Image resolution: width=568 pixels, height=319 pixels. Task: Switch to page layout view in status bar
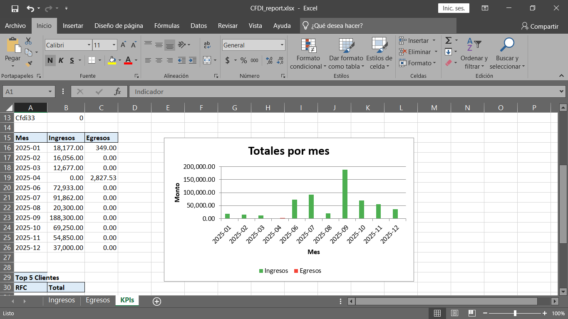click(454, 313)
